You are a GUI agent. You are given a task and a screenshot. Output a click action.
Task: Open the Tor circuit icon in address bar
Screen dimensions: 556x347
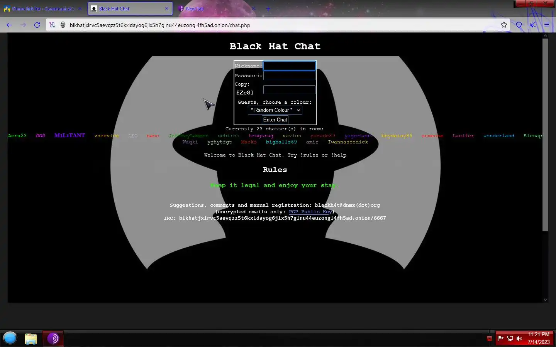coord(52,25)
